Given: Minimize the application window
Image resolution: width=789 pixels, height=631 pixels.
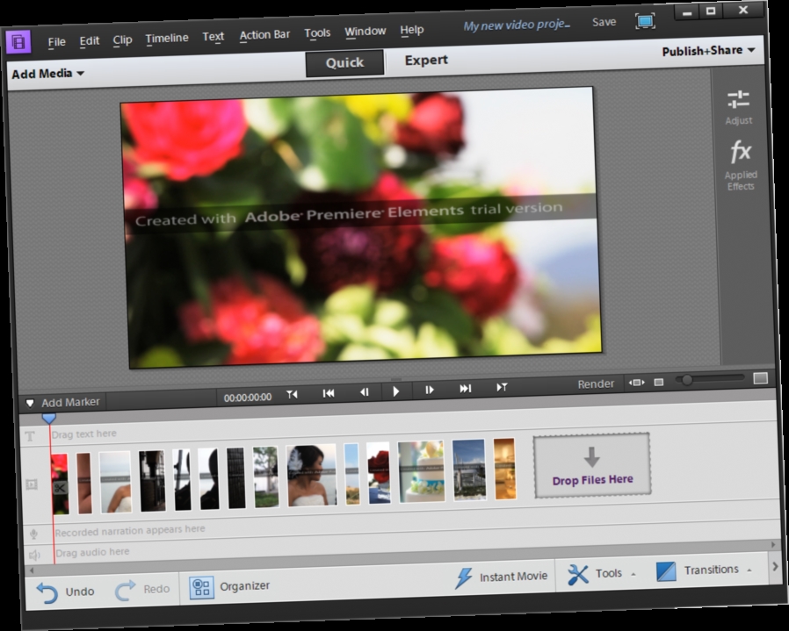Looking at the screenshot, I should point(687,11).
